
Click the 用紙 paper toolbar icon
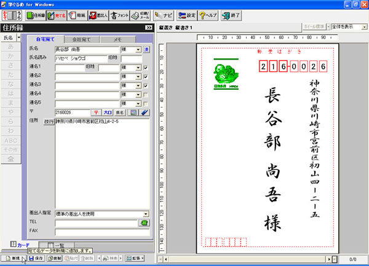76,14
